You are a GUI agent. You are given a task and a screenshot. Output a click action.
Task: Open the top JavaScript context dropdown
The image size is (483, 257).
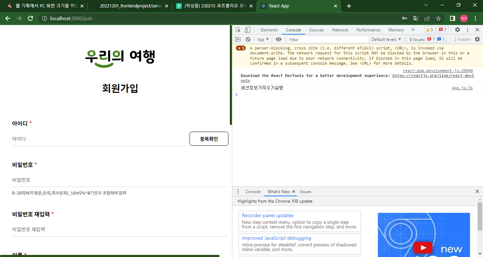[263, 40]
